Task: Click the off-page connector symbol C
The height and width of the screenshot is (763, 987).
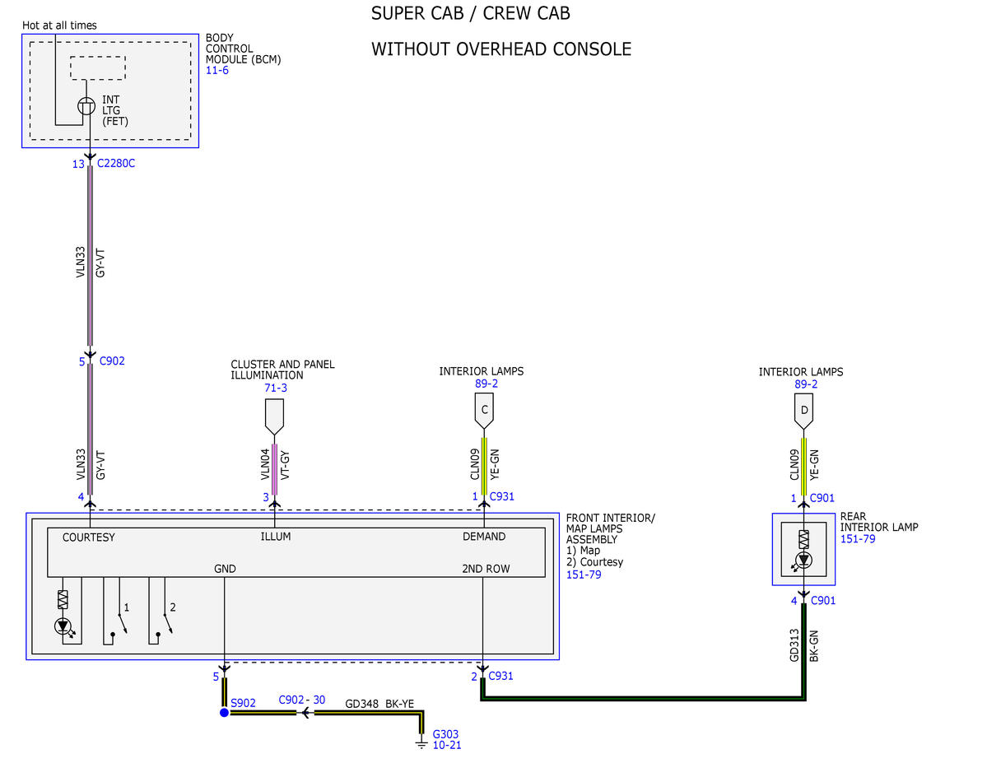Action: (484, 411)
